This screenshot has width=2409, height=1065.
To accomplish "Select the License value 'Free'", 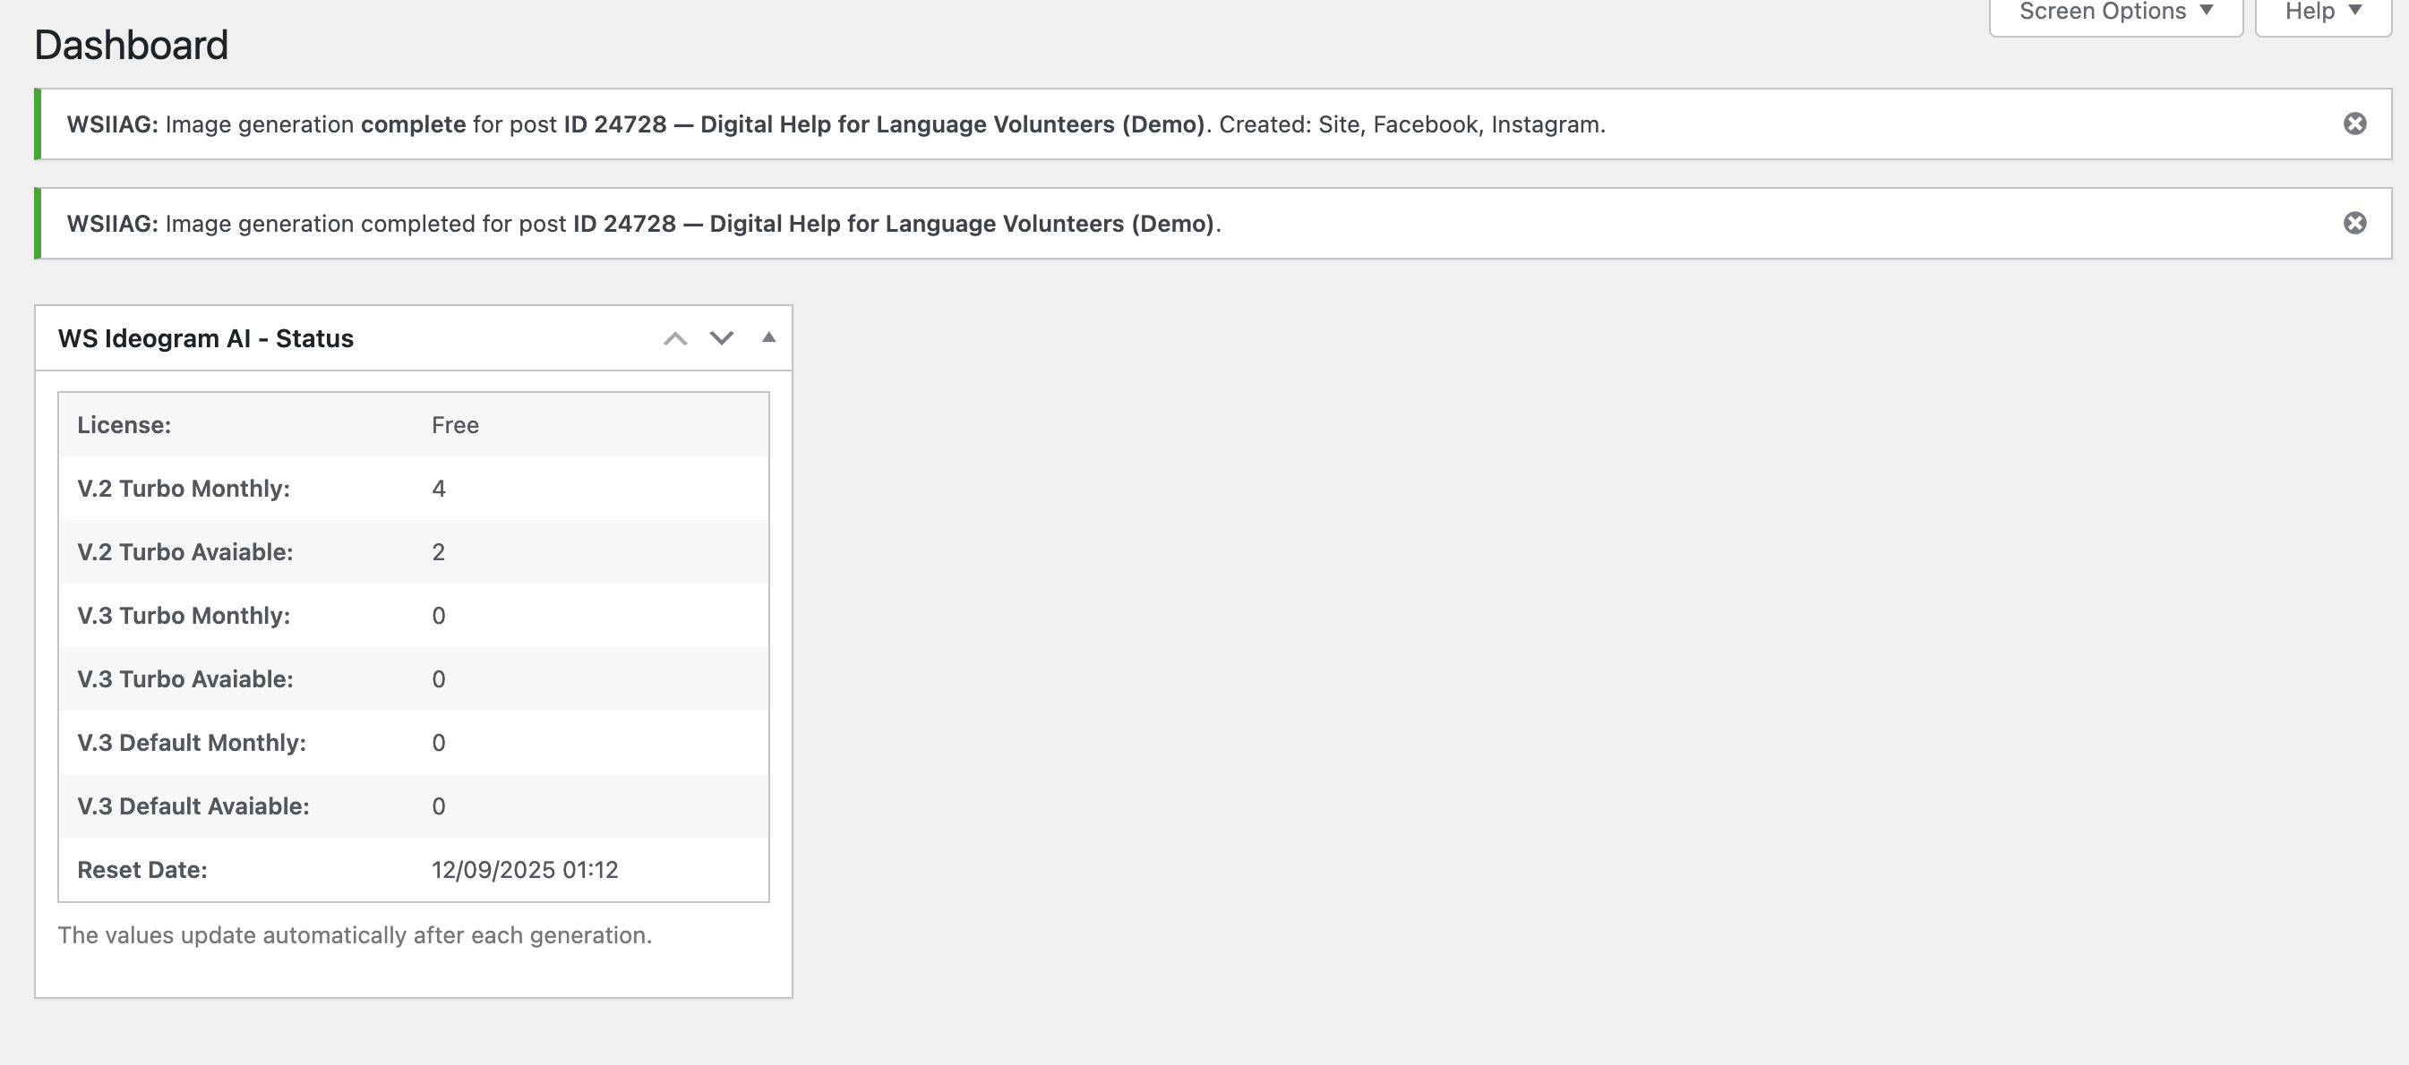I will [x=455, y=425].
